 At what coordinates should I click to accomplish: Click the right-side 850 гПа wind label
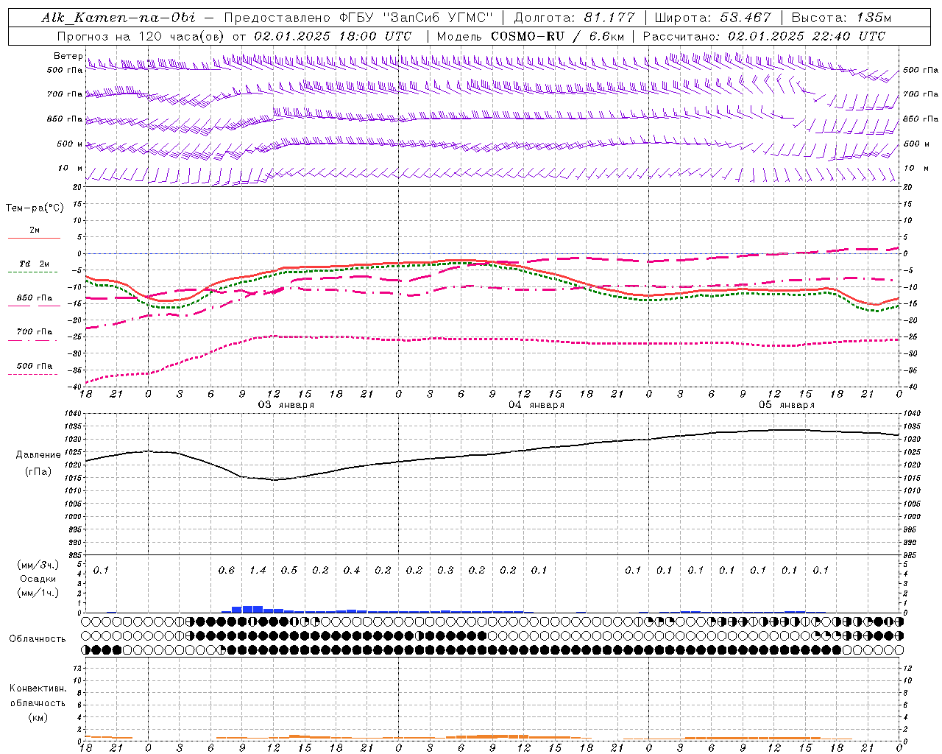coord(921,119)
